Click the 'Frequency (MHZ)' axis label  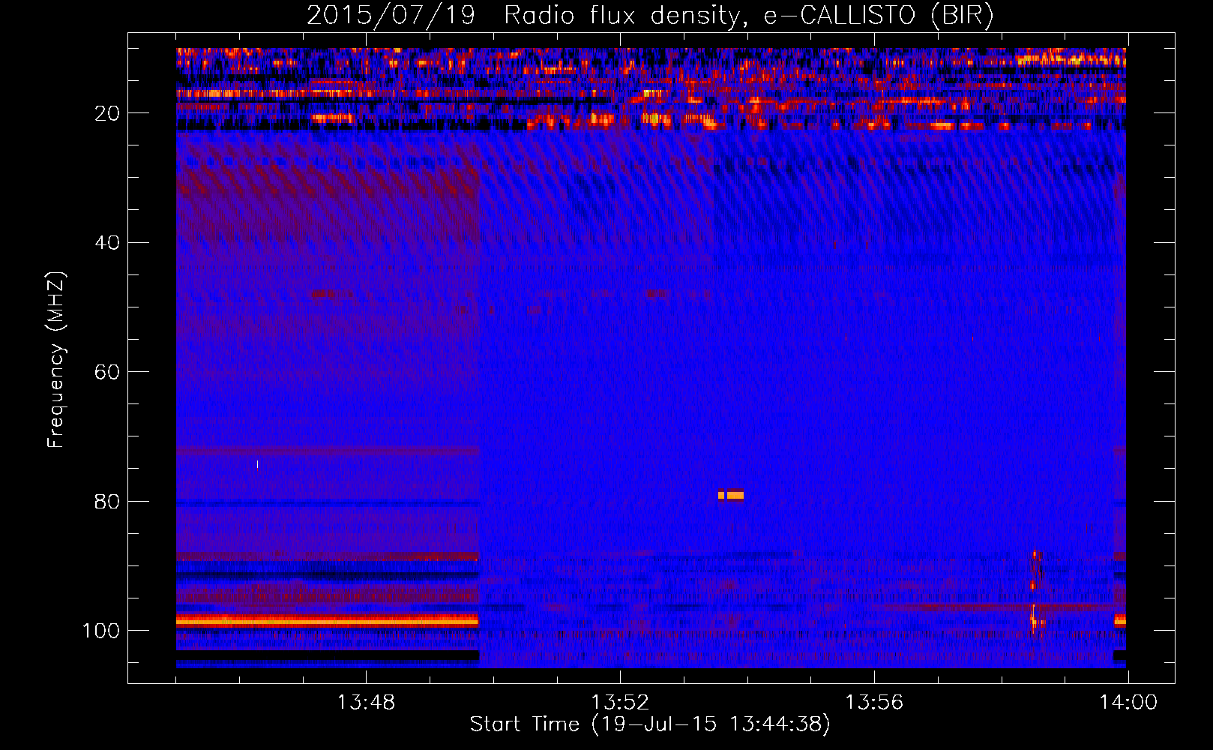click(56, 360)
